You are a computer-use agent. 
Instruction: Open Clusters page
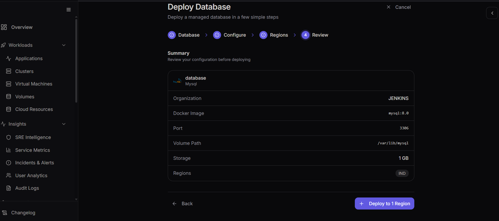24,71
